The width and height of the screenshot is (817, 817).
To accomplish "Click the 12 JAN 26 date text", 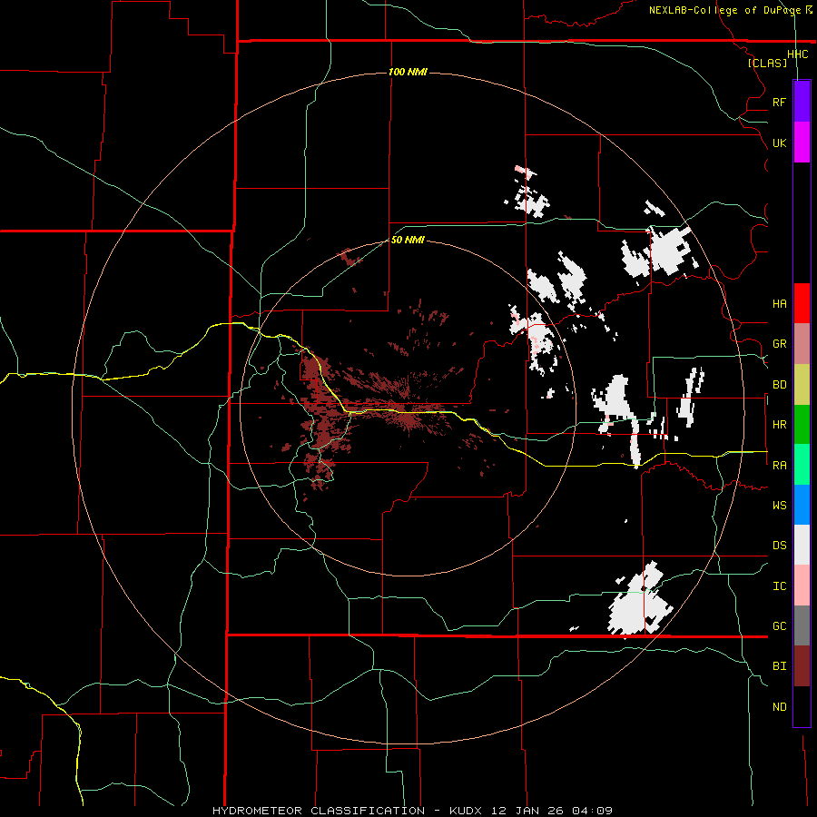I will pos(527,811).
